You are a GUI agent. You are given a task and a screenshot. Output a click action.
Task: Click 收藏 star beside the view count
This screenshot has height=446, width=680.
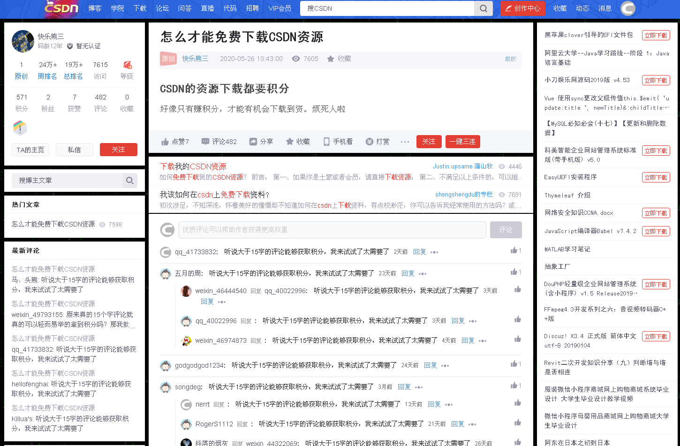coord(331,59)
